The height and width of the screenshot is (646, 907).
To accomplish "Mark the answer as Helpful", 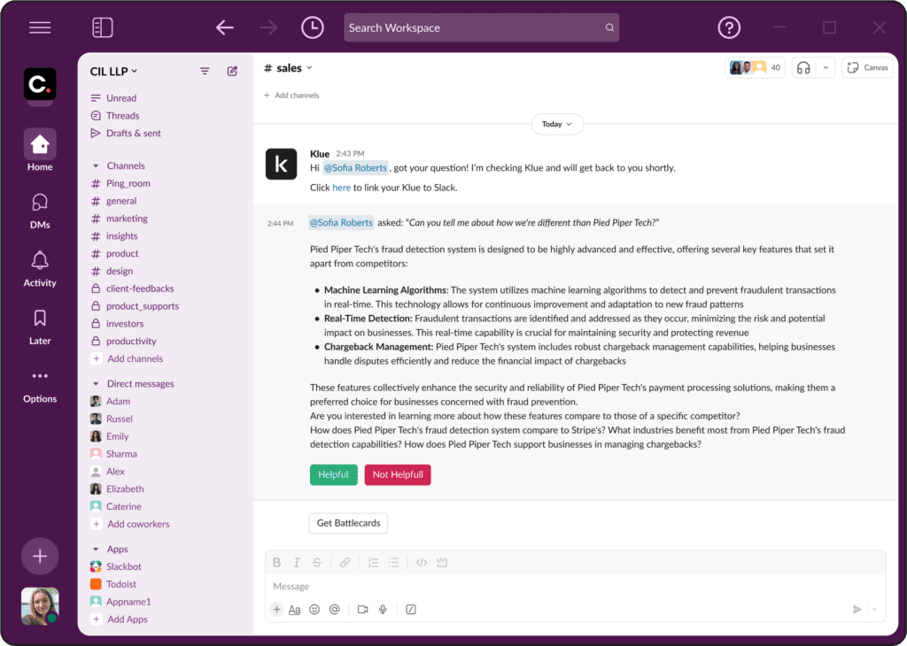I will [x=333, y=474].
